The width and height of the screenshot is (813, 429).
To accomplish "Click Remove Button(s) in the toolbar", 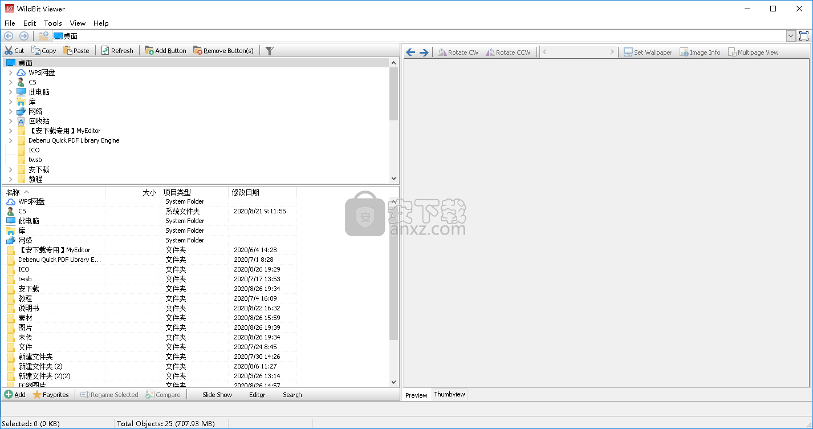I will [x=223, y=51].
